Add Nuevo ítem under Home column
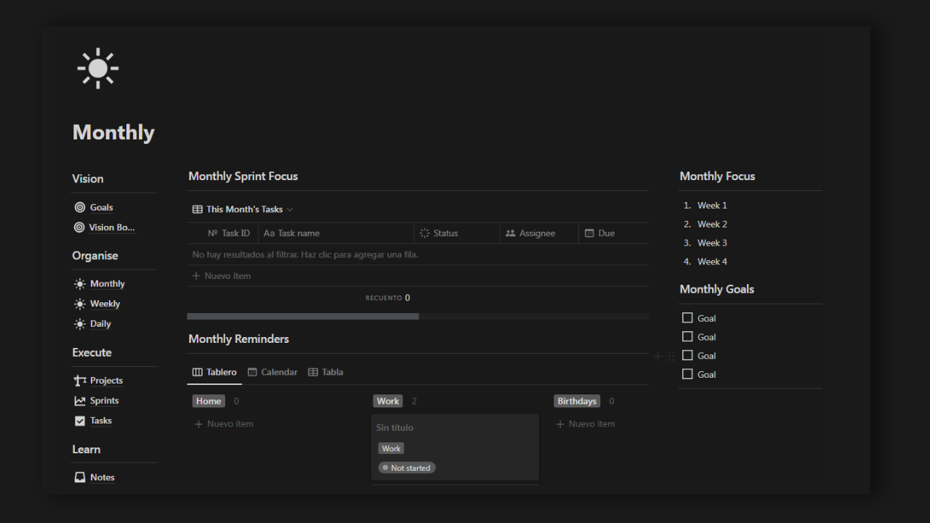Image resolution: width=930 pixels, height=523 pixels. coord(224,424)
